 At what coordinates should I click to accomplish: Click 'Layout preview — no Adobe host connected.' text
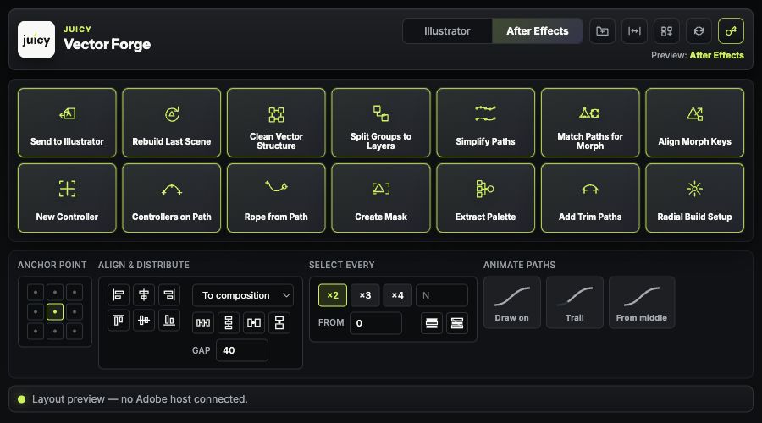(x=140, y=399)
